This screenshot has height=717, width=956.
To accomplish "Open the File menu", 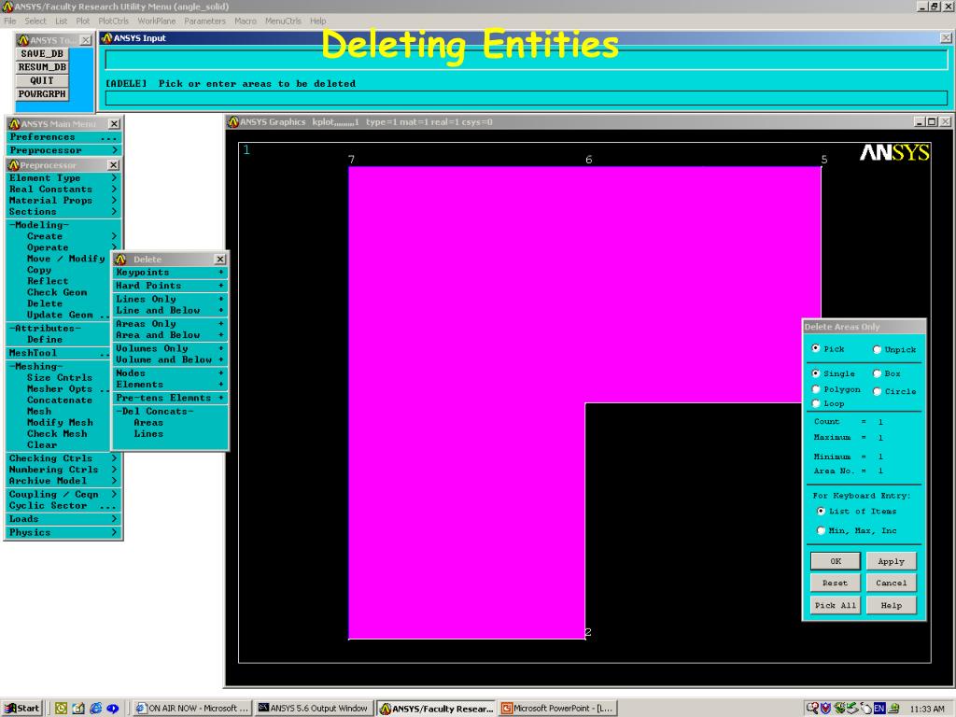I will [x=9, y=21].
